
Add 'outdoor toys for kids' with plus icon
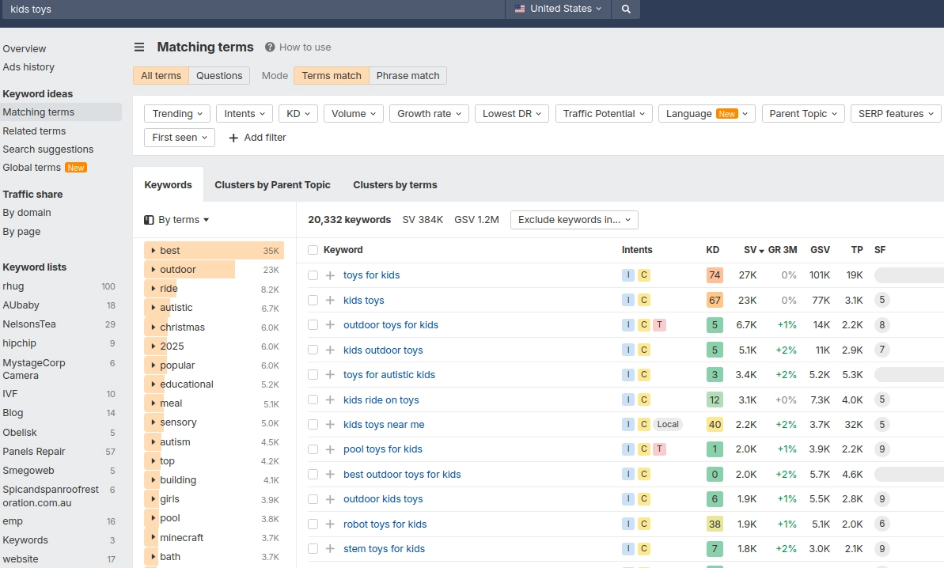[x=330, y=325]
